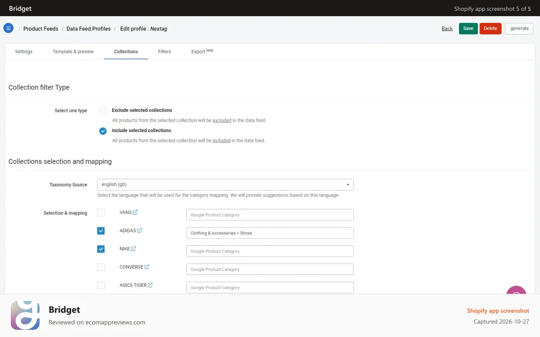Open ASICS TIGER collection external link icon

click(x=150, y=285)
